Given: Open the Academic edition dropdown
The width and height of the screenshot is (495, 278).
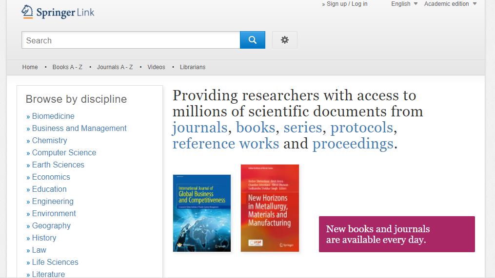Looking at the screenshot, I should click(450, 4).
